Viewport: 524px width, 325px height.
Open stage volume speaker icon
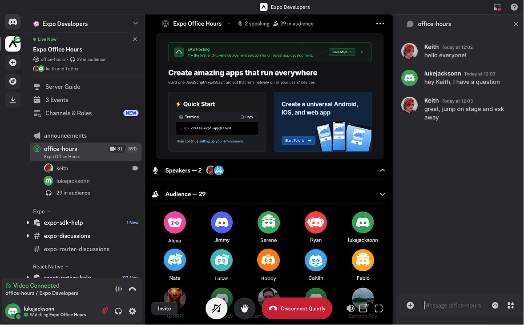click(x=350, y=308)
